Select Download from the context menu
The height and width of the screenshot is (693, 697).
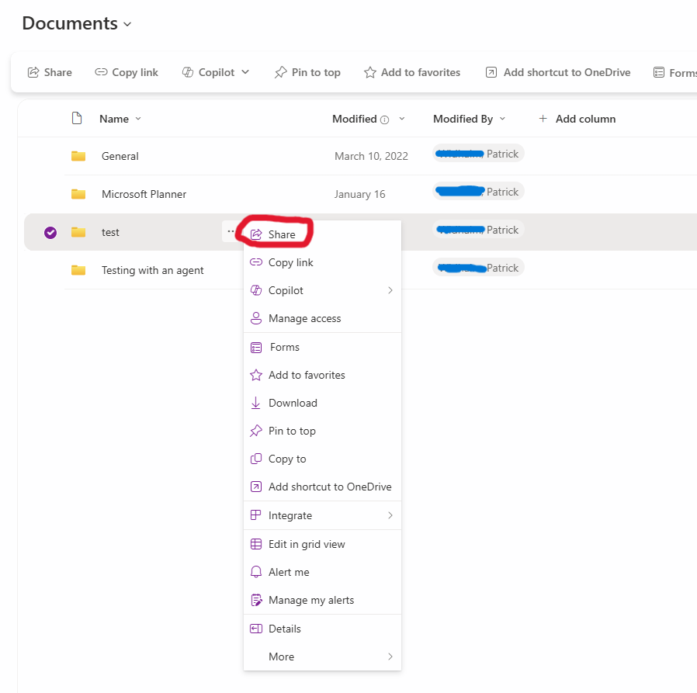pos(322,403)
